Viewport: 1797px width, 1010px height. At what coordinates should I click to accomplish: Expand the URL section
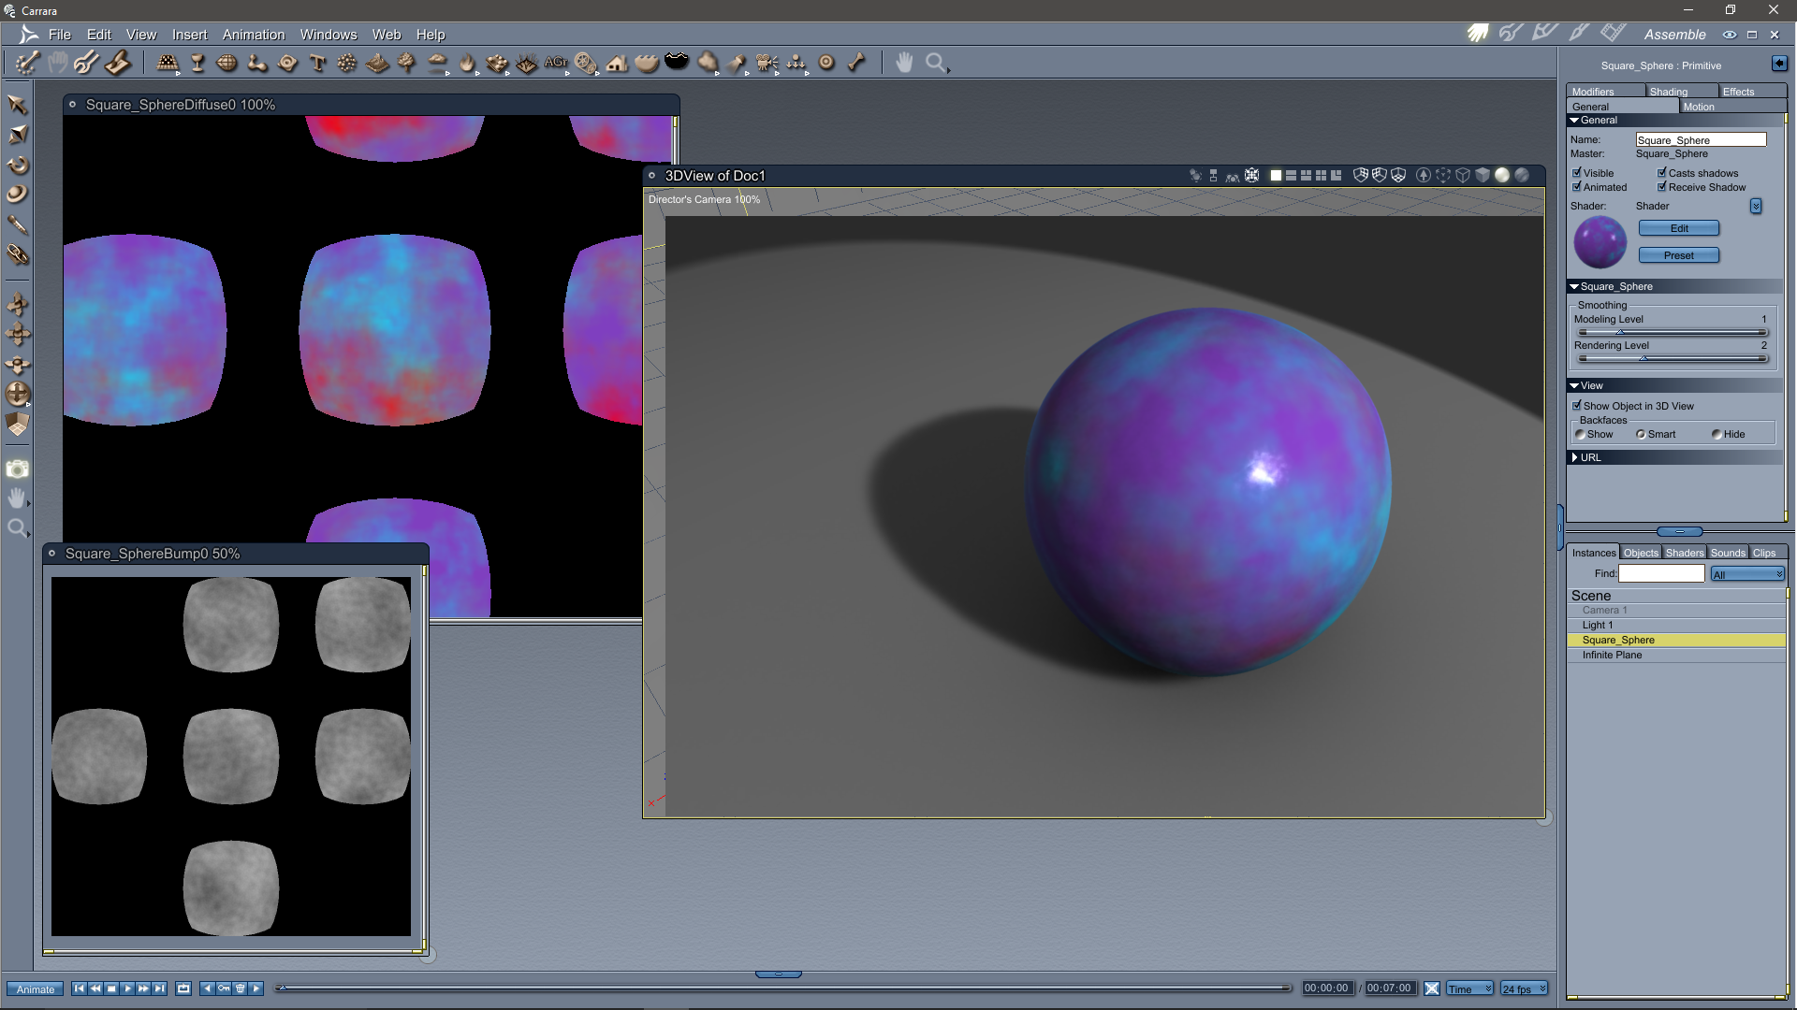(1575, 457)
